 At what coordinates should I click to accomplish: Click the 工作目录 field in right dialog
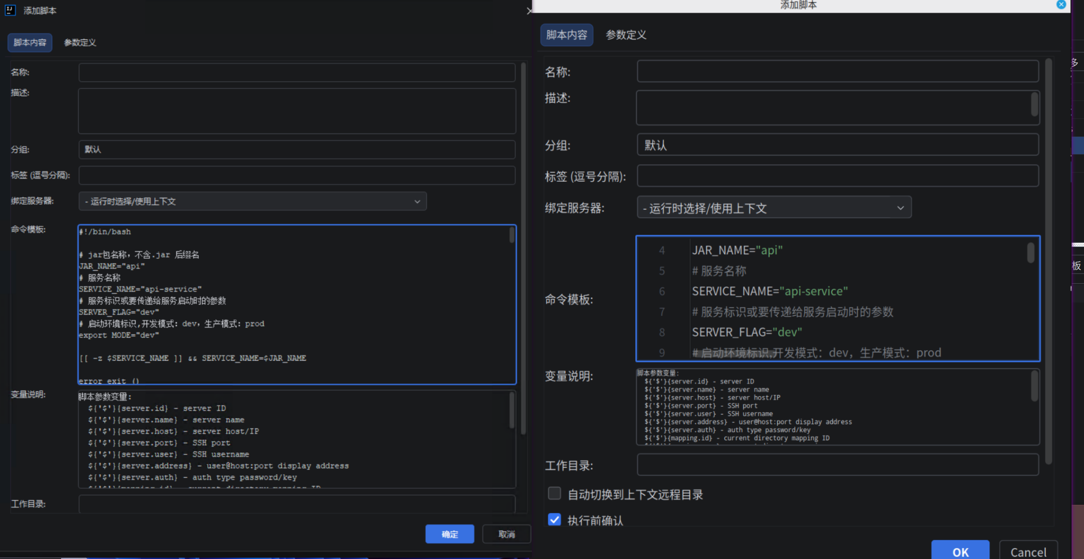coord(838,465)
